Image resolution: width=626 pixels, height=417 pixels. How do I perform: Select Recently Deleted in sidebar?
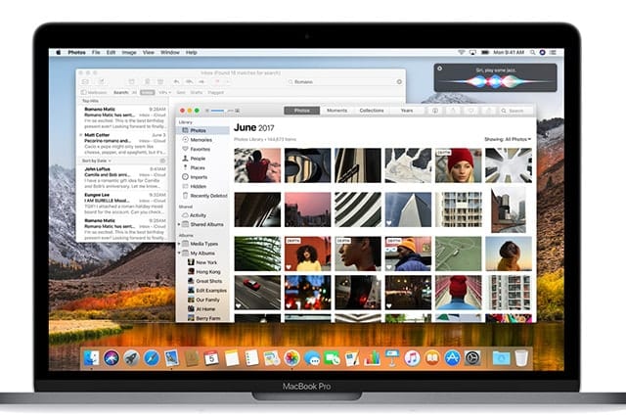[x=202, y=196]
